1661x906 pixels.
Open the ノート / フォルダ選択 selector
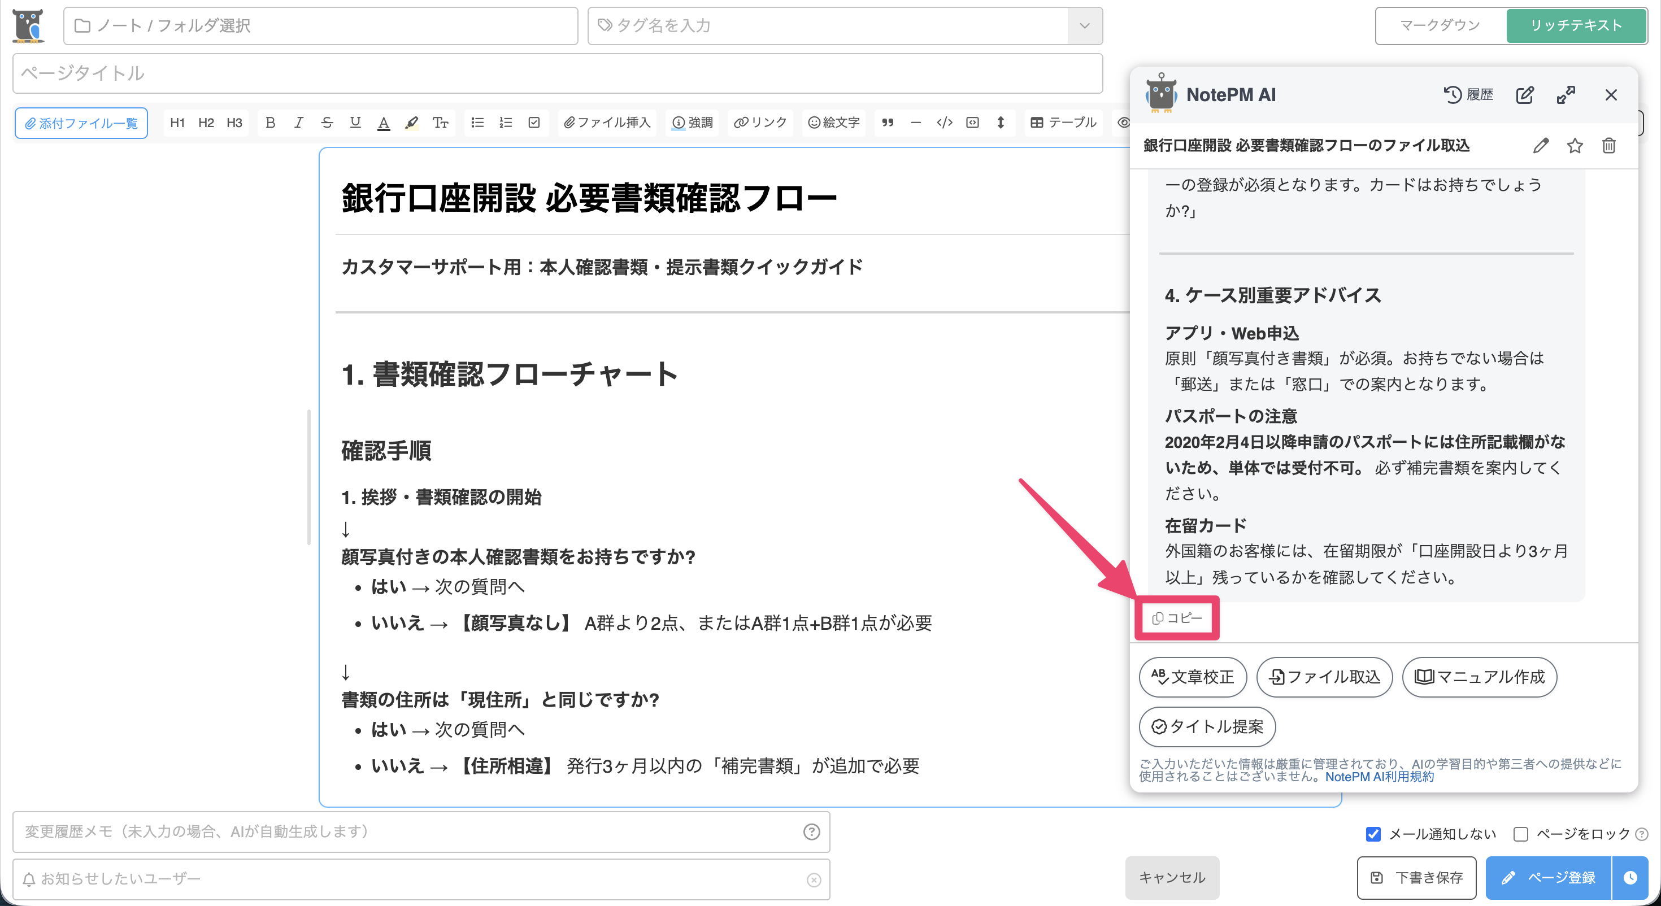[320, 26]
